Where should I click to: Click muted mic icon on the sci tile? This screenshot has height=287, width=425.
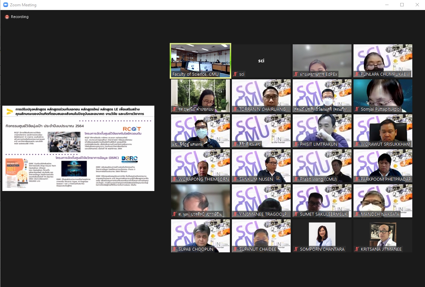235,74
